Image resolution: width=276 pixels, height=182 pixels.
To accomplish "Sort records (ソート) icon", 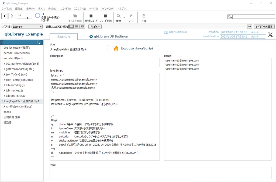I will click(x=131, y=16).
